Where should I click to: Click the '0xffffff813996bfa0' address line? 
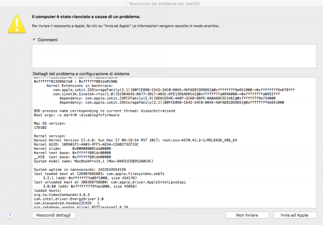point(75,82)
